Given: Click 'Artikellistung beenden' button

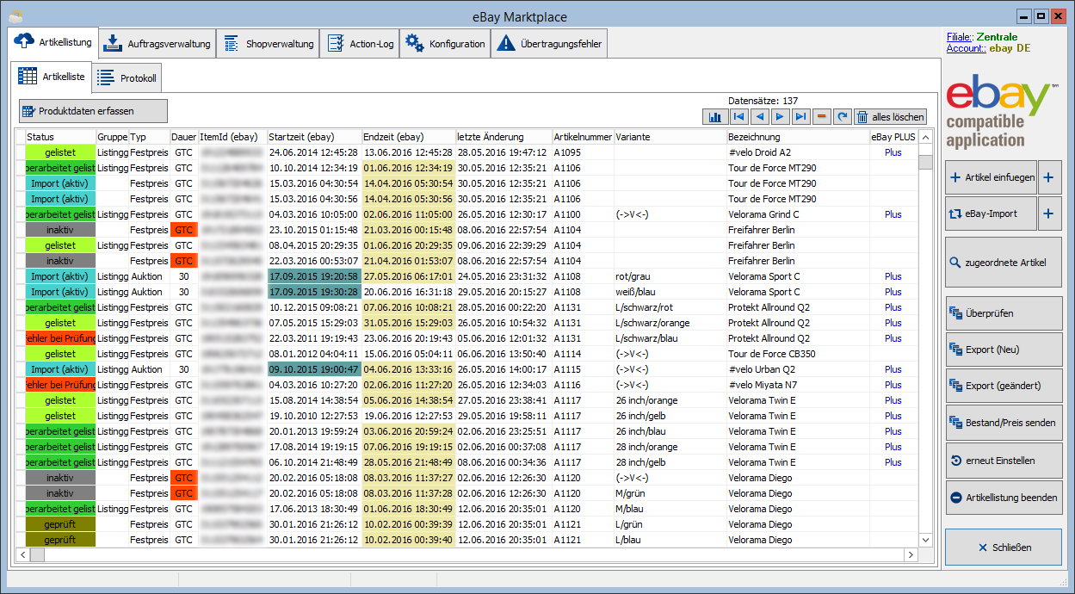Looking at the screenshot, I should pos(1004,498).
